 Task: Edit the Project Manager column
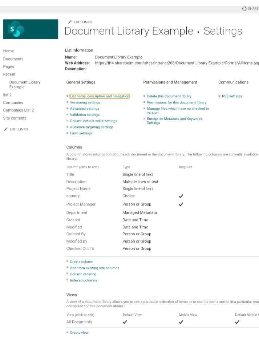pyautogui.click(x=81, y=204)
